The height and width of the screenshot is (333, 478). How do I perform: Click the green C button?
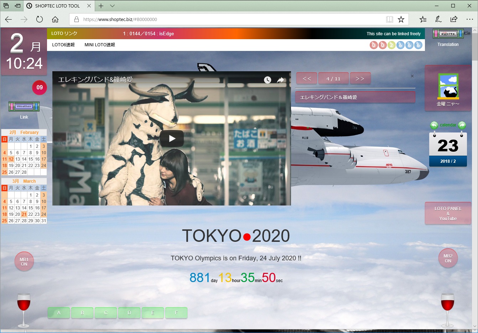(x=106, y=313)
